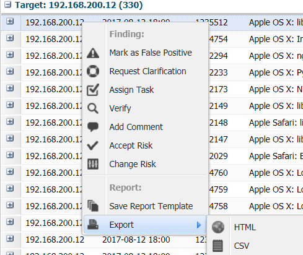This screenshot has width=303, height=255.
Task: Click the HTML globe icon
Action: pyautogui.click(x=218, y=227)
